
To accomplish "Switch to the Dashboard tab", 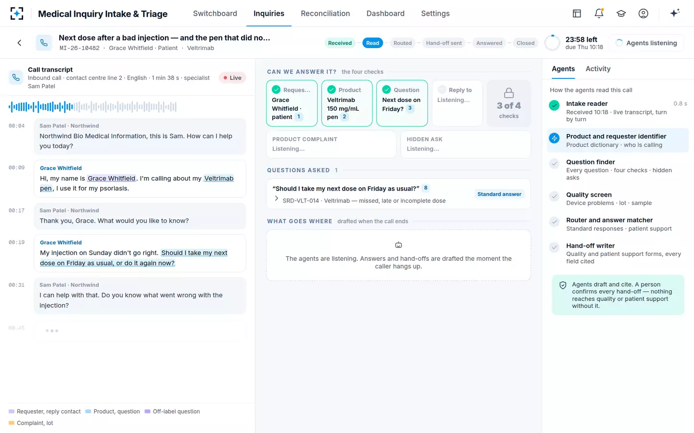I will pyautogui.click(x=386, y=13).
